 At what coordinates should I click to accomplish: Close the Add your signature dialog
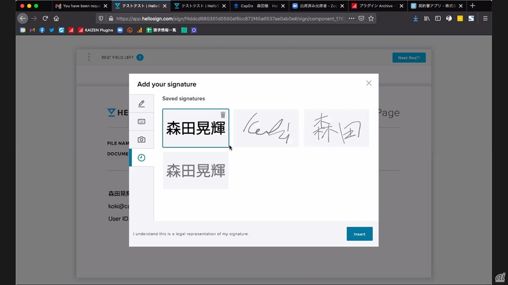pyautogui.click(x=369, y=83)
